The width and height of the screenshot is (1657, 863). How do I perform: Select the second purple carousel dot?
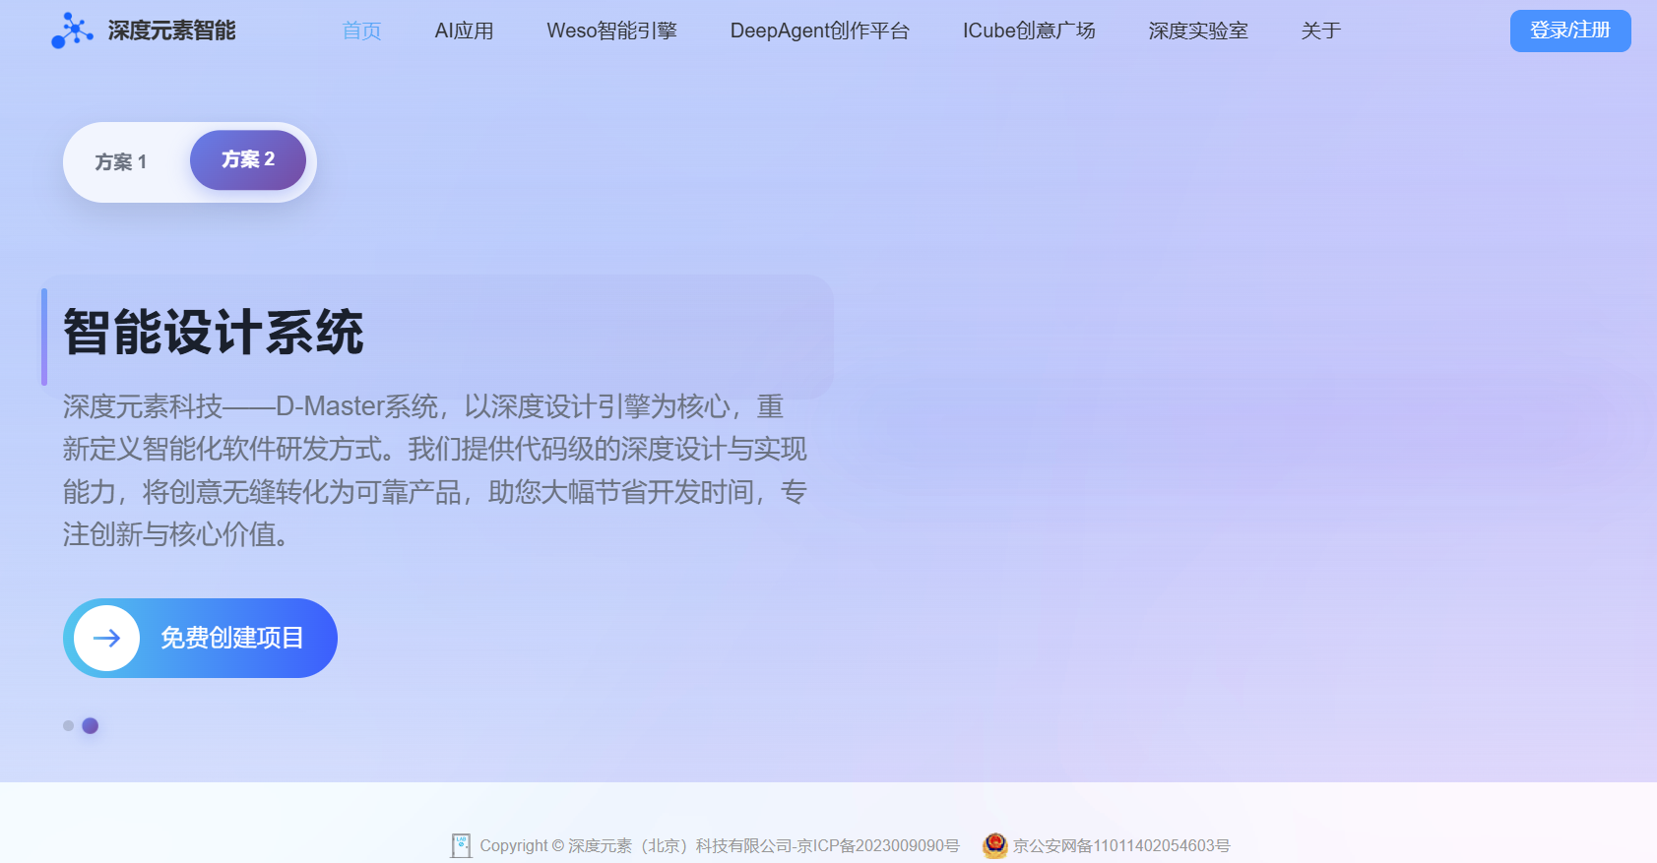(91, 726)
